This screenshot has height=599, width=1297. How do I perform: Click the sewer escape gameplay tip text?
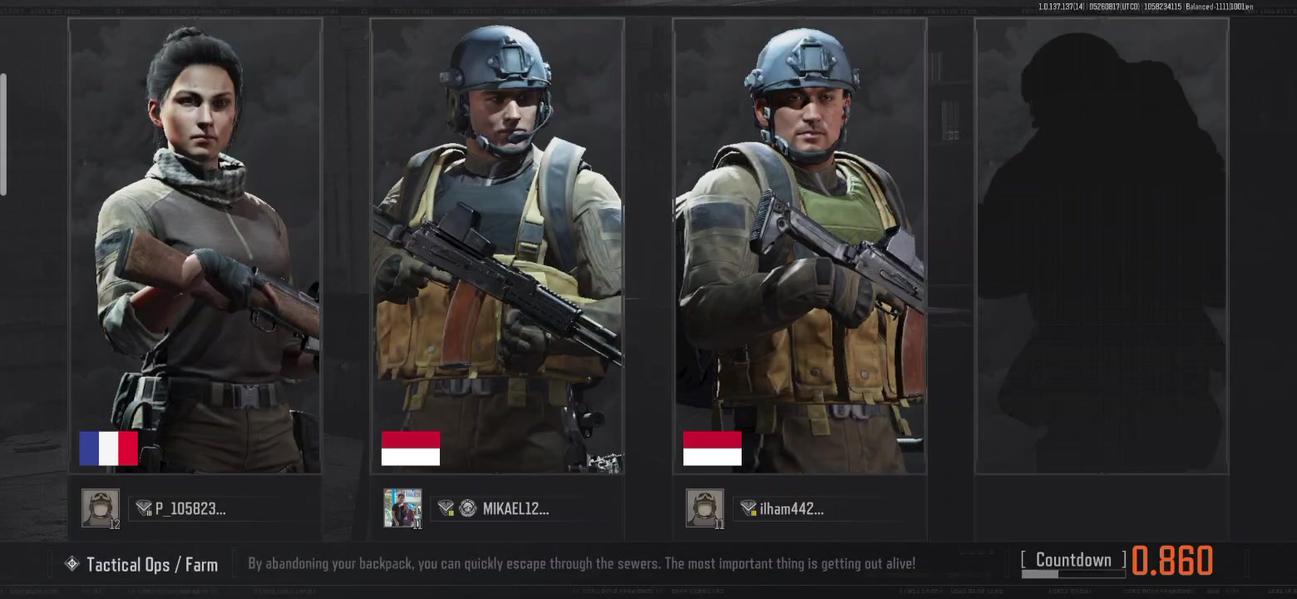click(581, 564)
